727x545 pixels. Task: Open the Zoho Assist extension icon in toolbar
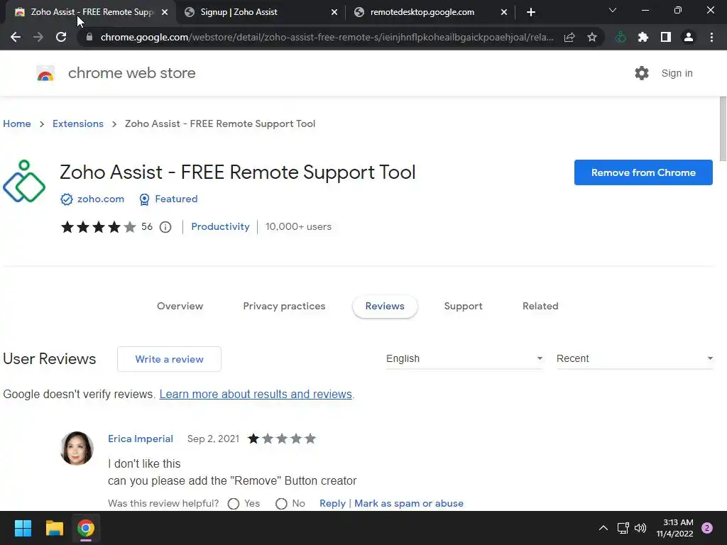point(621,37)
